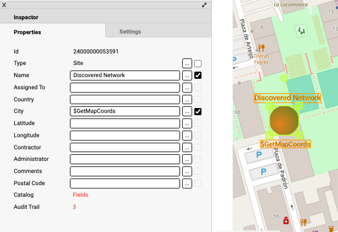The width and height of the screenshot is (338, 232).
Task: Close the Inspector panel with X icon
Action: coord(4,4)
